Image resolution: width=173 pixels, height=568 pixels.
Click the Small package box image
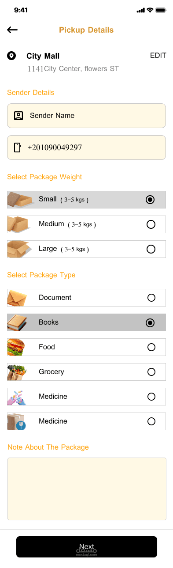pyautogui.click(x=20, y=200)
